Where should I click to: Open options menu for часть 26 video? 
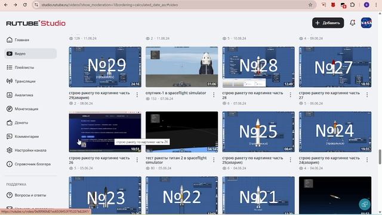point(137,160)
